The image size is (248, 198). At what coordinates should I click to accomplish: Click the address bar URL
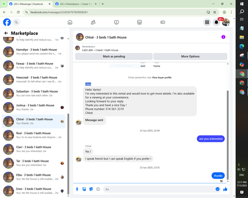(59, 12)
